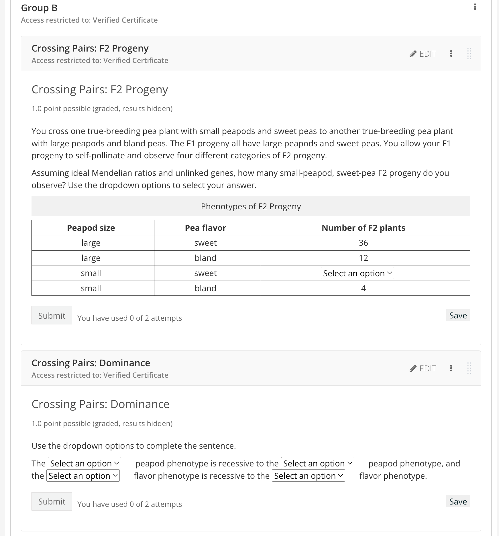The width and height of the screenshot is (499, 536).
Task: Open dominant flavor phenotype dropdown
Action: [308, 476]
